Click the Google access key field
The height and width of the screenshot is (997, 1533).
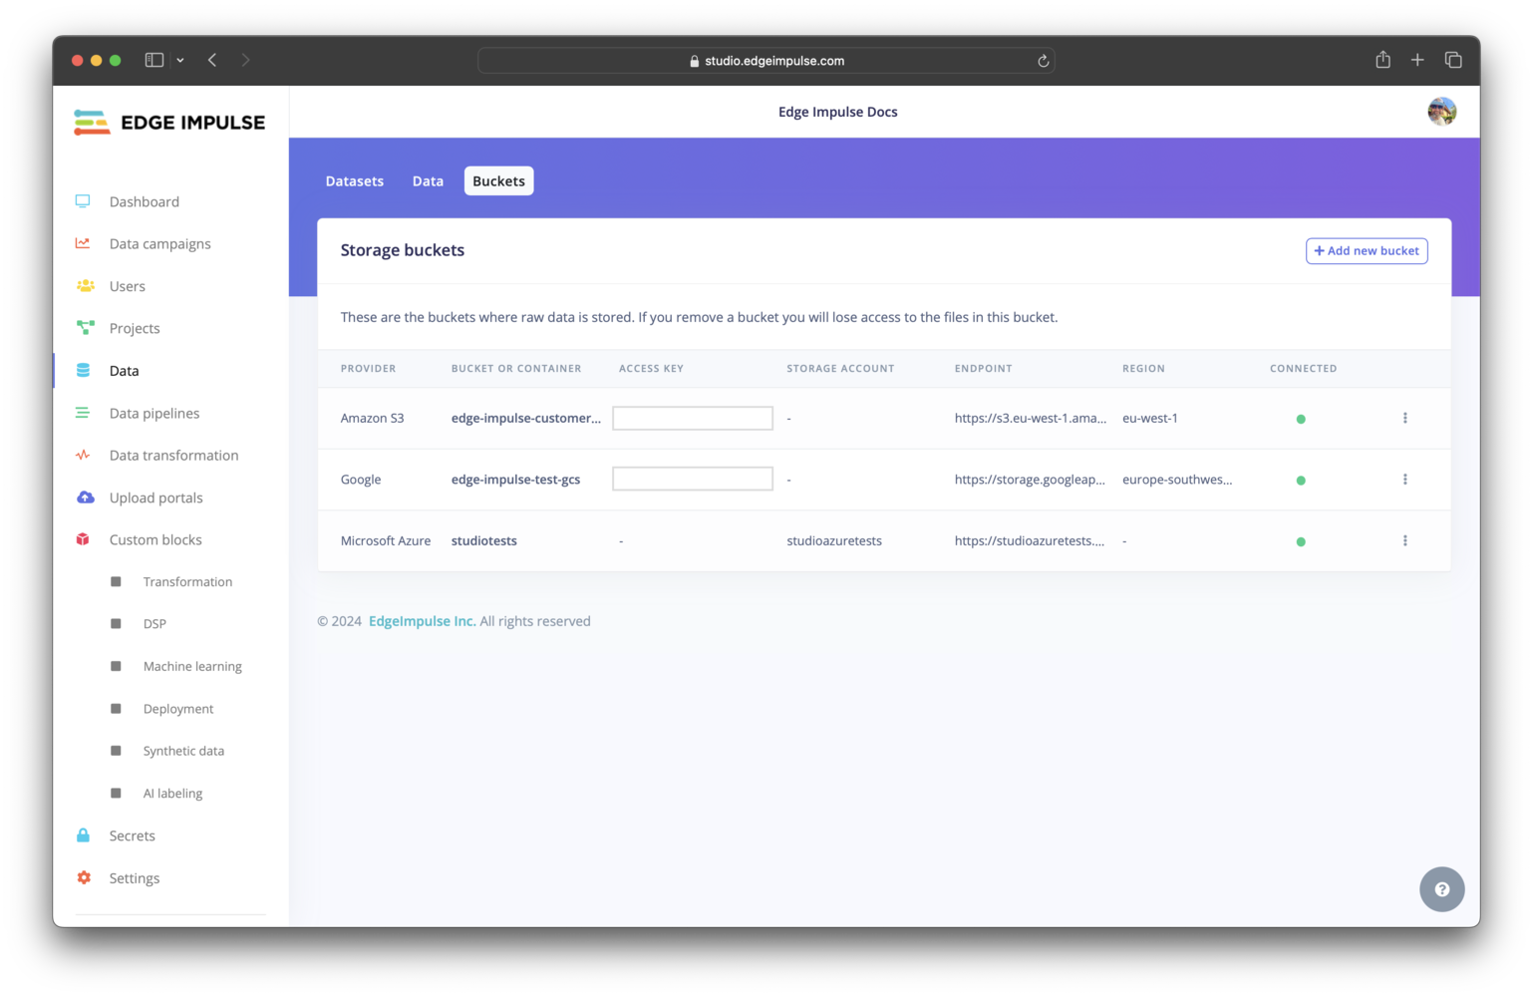click(693, 479)
